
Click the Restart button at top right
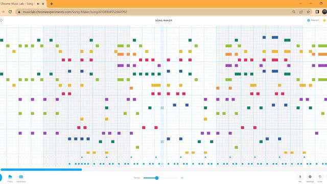313,20
